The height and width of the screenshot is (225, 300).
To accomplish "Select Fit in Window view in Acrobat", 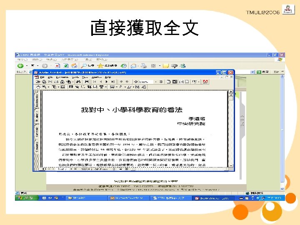I will coord(175,82).
